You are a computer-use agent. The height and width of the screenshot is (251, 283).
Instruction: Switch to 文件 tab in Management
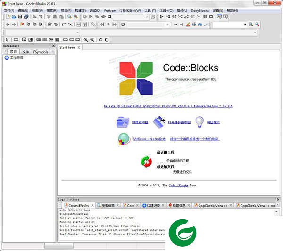click(25, 52)
